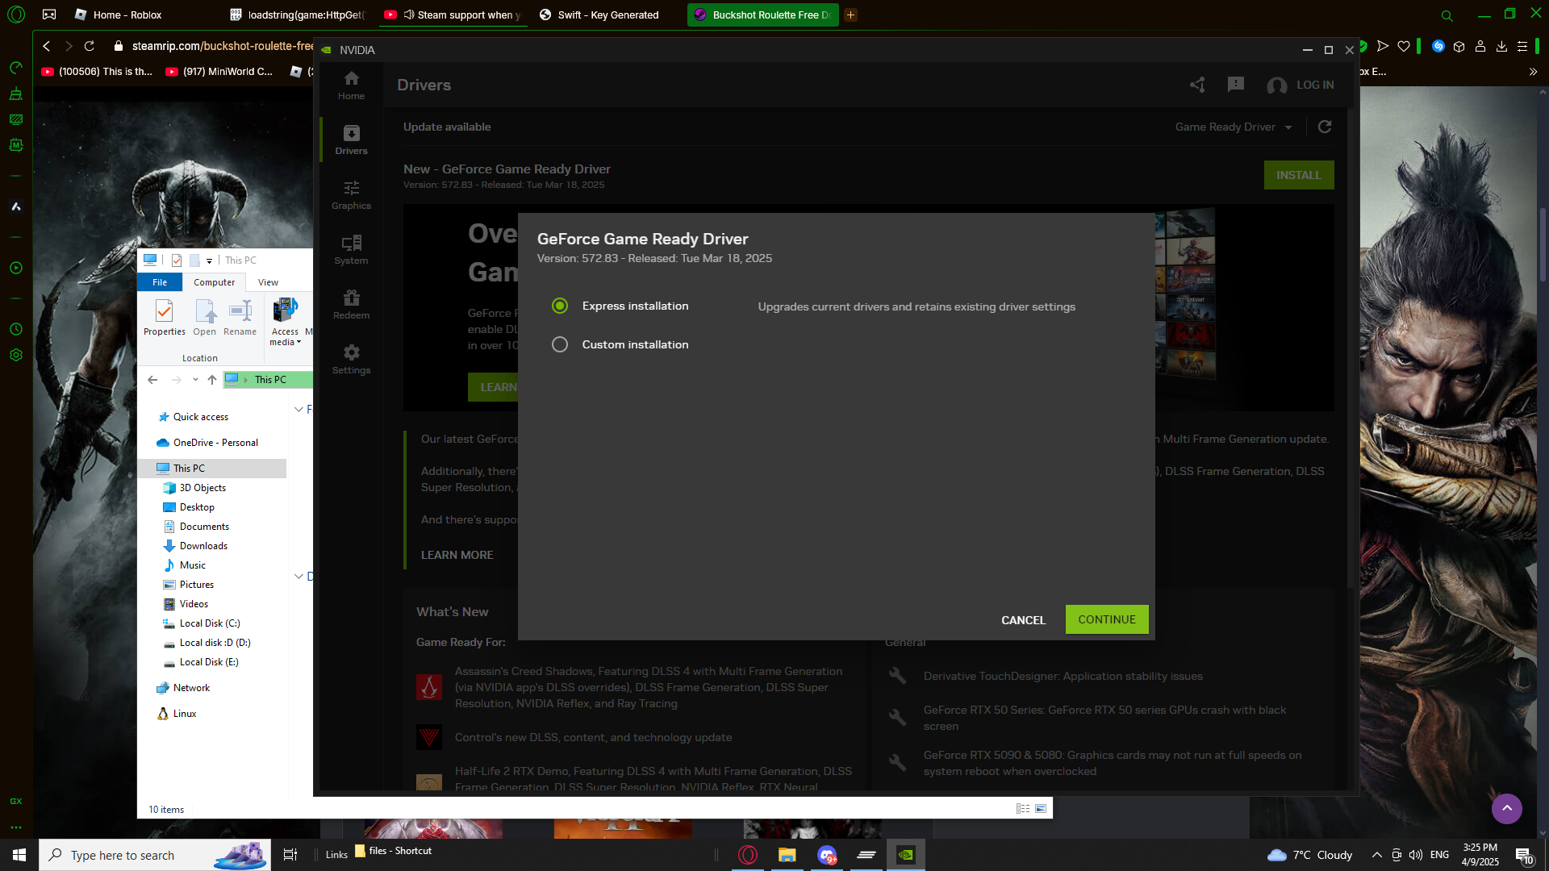Select Pictures in navigation pane
The width and height of the screenshot is (1549, 871).
(x=197, y=585)
